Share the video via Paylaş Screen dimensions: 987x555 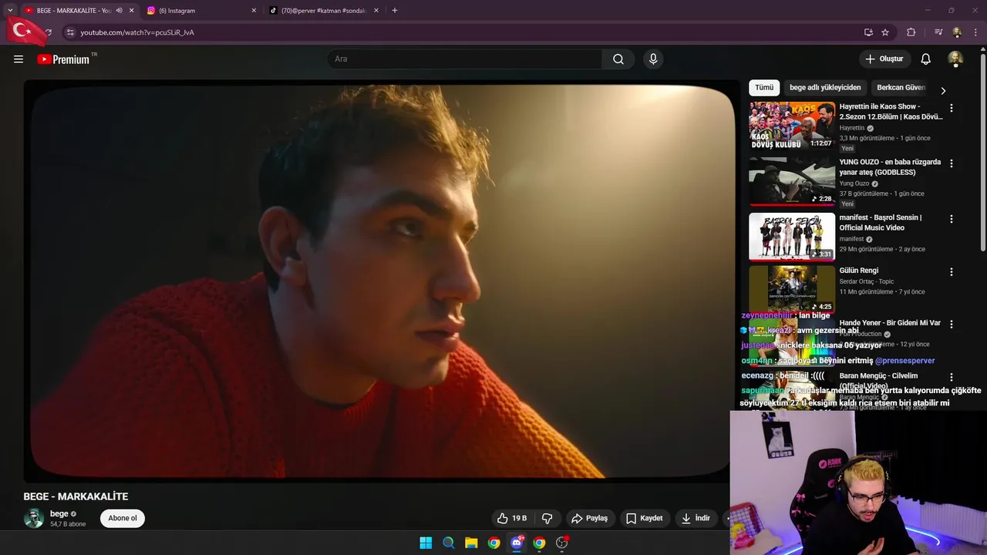590,519
